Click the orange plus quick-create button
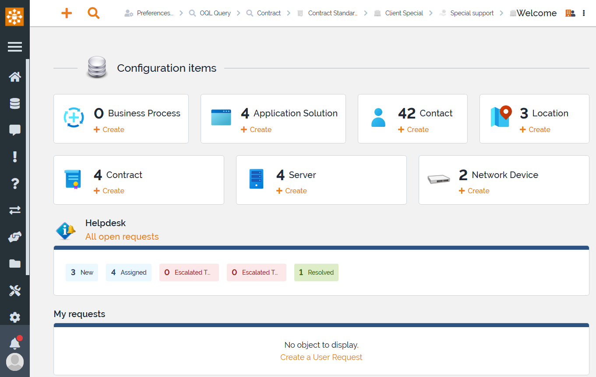 coord(67,13)
